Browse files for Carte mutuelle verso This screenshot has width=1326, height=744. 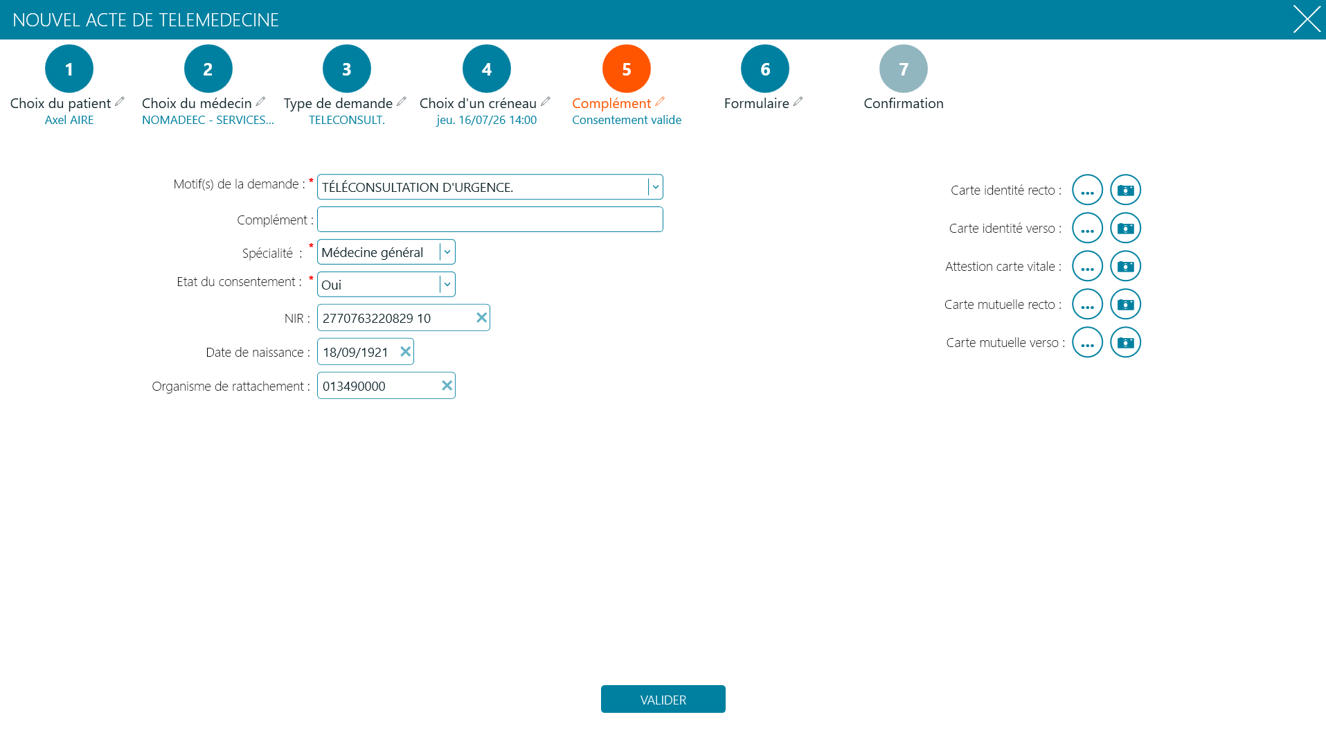tap(1087, 342)
